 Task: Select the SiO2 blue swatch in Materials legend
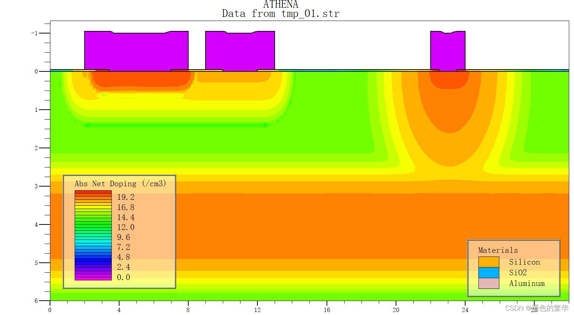pyautogui.click(x=489, y=273)
